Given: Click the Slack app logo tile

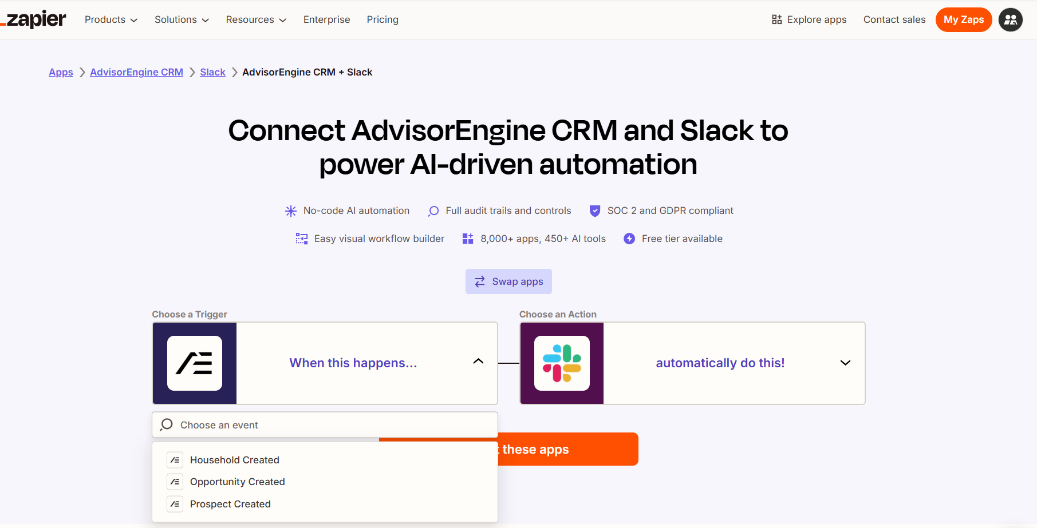Looking at the screenshot, I should point(562,363).
